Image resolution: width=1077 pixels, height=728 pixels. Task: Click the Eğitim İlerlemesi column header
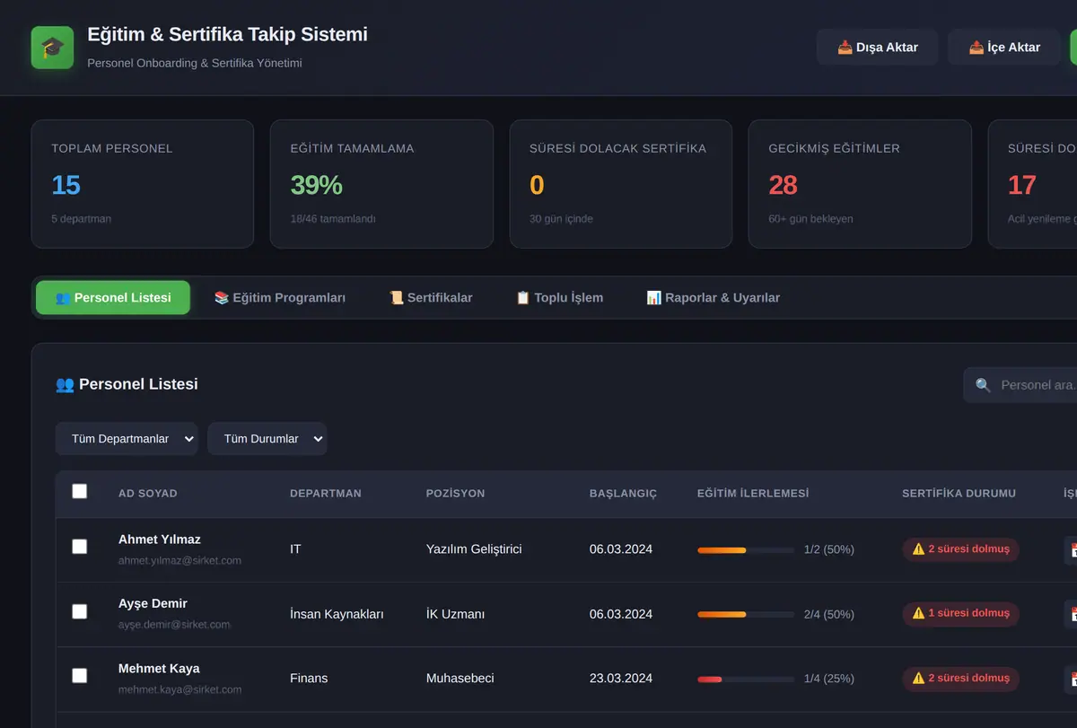pyautogui.click(x=753, y=494)
